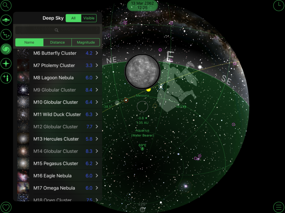Choose 'M11 Wild Duck Cluster' row text
The image size is (285, 213).
(x=57, y=114)
